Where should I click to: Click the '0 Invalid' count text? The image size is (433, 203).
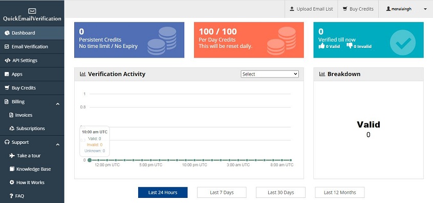pyautogui.click(x=362, y=46)
